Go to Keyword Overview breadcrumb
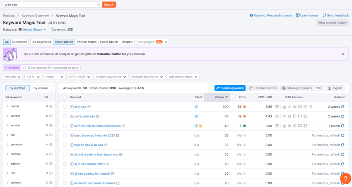The image size is (352, 187). (35, 16)
